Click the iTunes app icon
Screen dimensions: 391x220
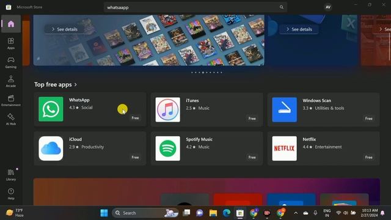coord(168,109)
